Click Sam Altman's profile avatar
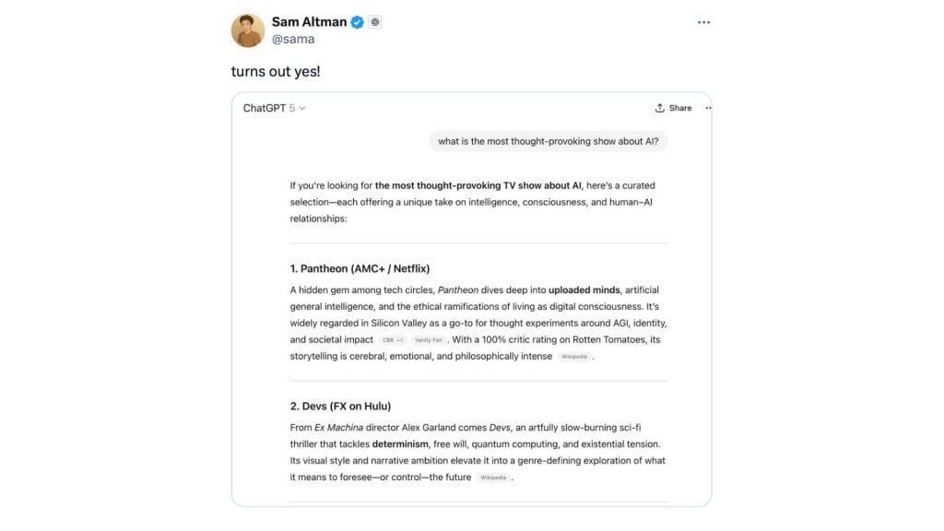944x531 pixels. pyautogui.click(x=245, y=29)
